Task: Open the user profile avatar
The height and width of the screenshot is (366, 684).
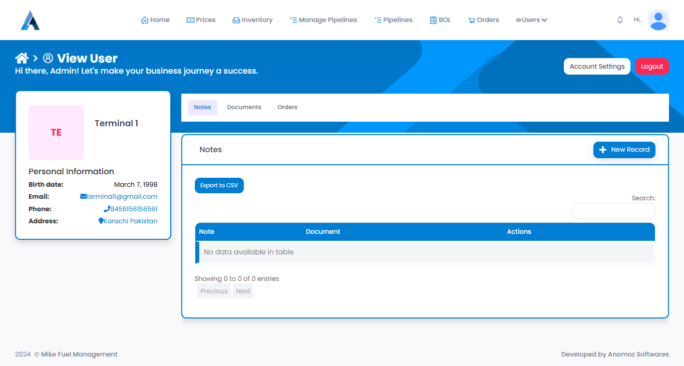Action: pyautogui.click(x=658, y=20)
